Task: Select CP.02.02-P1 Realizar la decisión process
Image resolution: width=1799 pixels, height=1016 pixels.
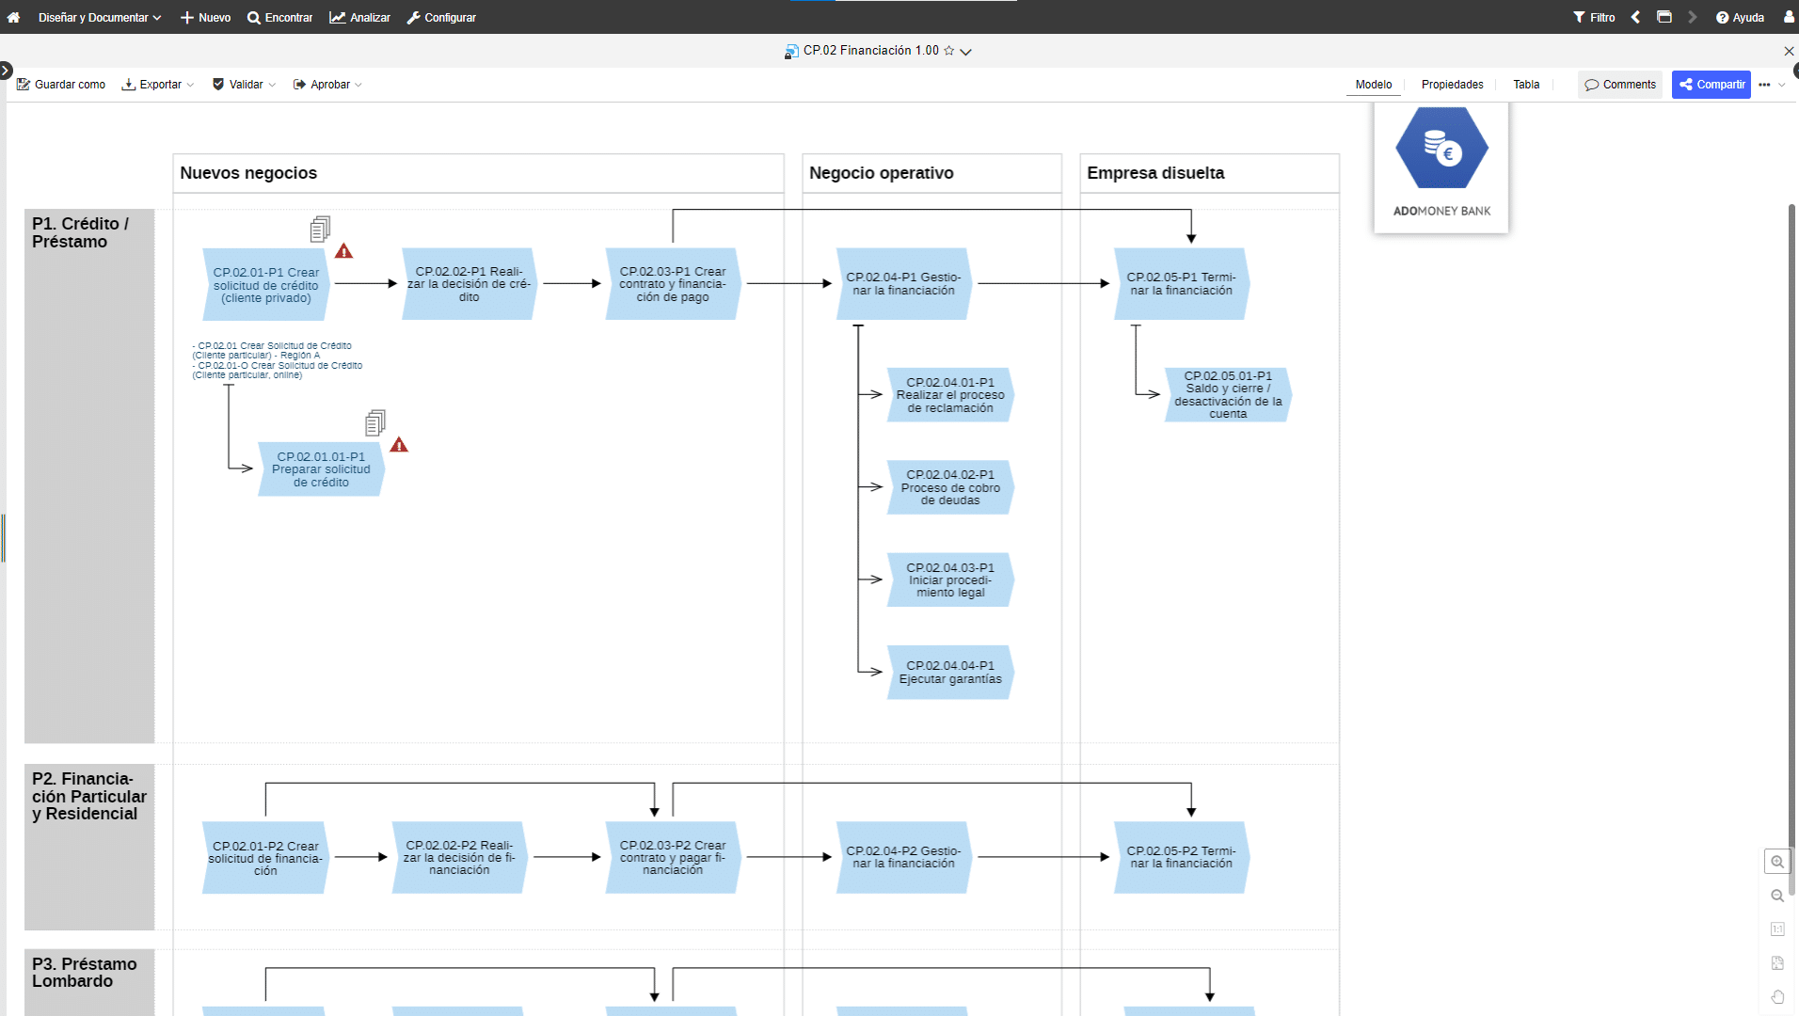Action: (470, 284)
